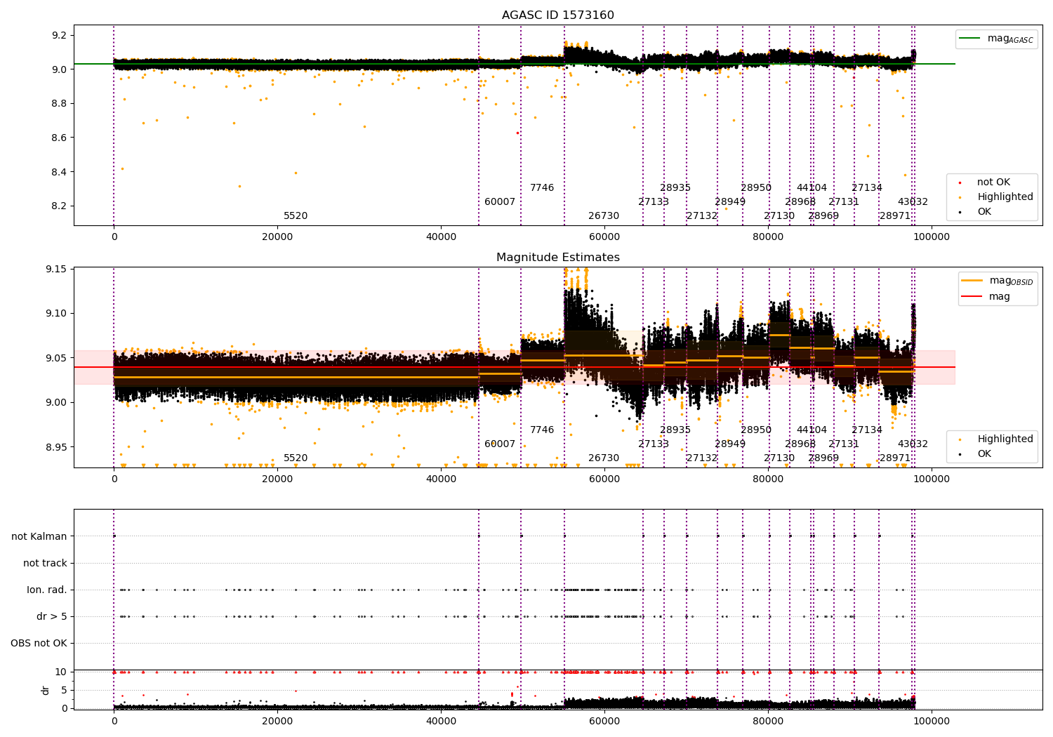Click the 9.15 y-axis tick label

coord(58,270)
